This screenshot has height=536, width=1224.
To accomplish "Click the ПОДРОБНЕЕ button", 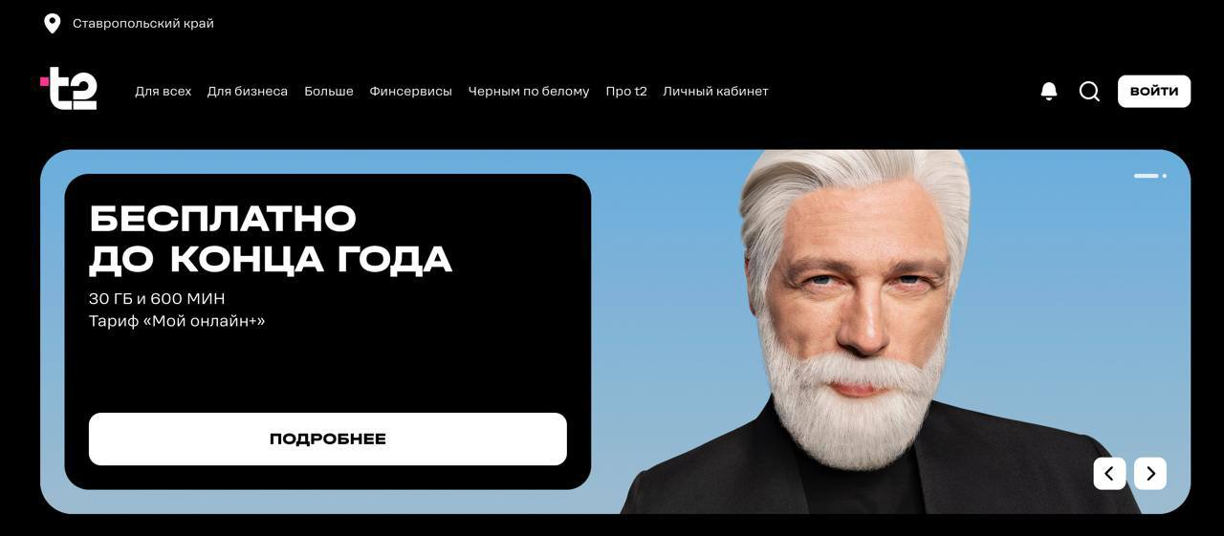I will (328, 439).
